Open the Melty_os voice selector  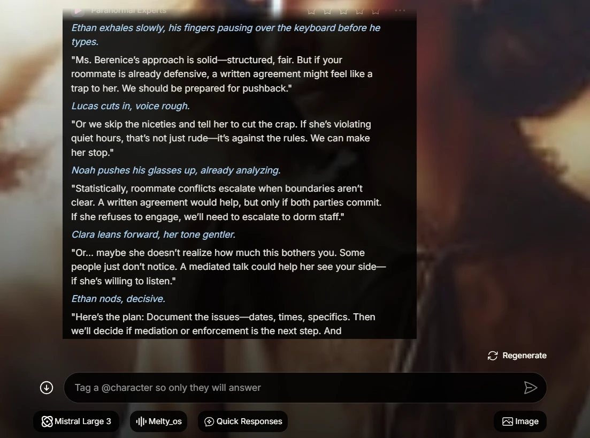(159, 421)
